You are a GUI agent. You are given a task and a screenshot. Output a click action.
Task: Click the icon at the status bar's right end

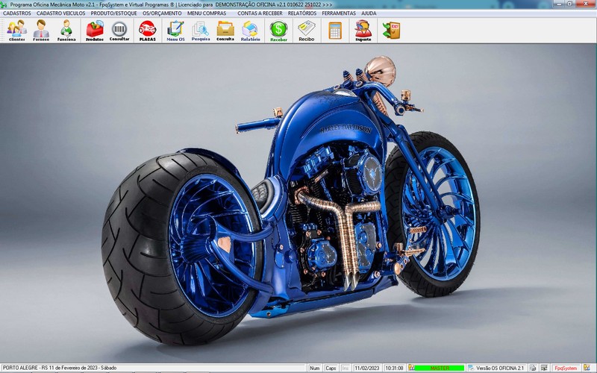pos(587,368)
